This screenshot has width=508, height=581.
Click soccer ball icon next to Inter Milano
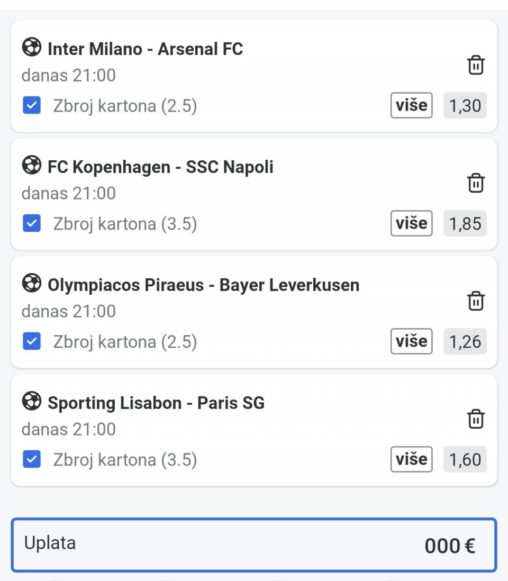pos(32,48)
